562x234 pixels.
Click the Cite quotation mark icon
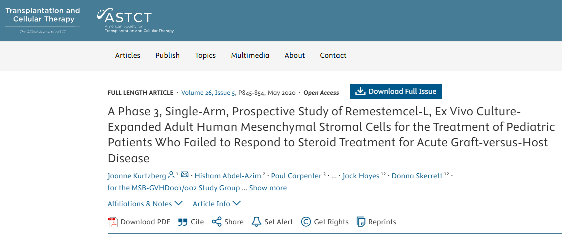[x=183, y=222]
